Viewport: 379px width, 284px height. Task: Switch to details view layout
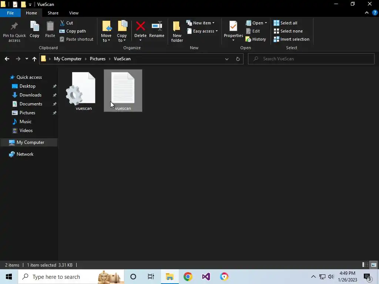pos(365,265)
